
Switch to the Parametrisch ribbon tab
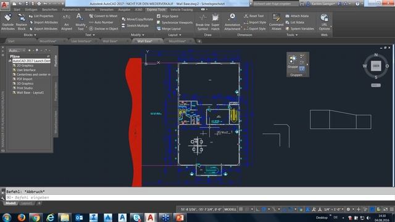pos(71,10)
